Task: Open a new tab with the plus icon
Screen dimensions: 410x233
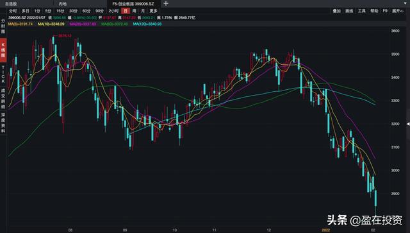Action: coord(166,4)
